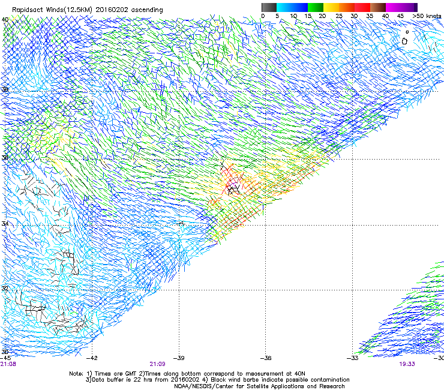Select the green 15–20 knots legend swatch
444x390 pixels.
(316, 7)
